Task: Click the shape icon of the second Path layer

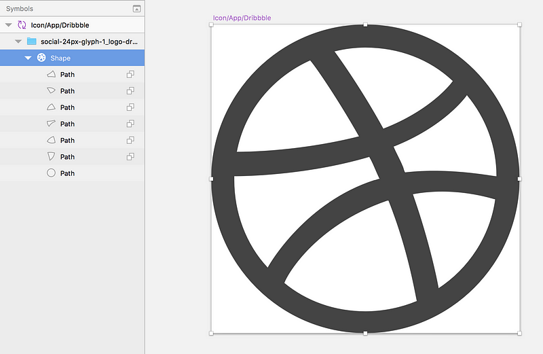Action: point(51,90)
